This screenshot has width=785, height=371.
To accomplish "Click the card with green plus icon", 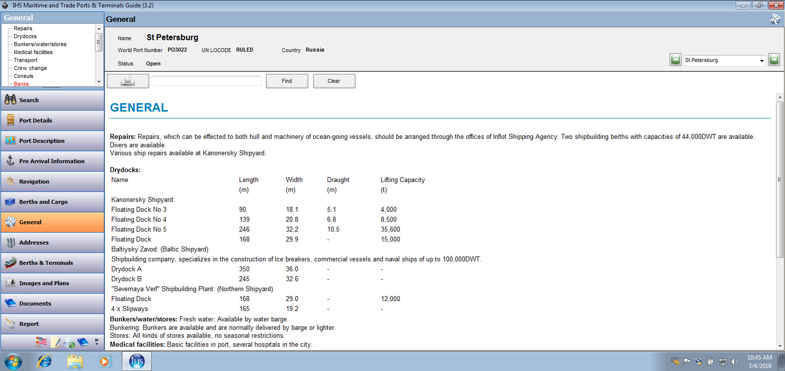I will 70,342.
